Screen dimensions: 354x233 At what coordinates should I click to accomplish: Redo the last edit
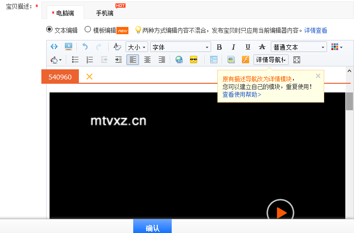99,47
